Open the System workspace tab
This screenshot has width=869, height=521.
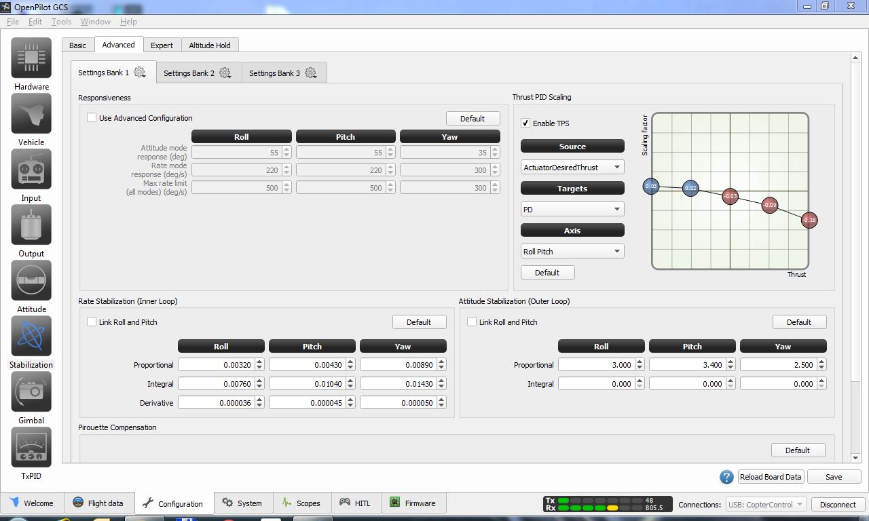242,503
